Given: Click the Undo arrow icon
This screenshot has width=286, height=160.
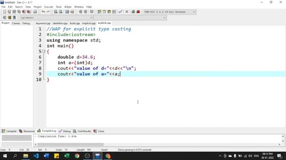Looking at the screenshot, I should pos(43,12).
